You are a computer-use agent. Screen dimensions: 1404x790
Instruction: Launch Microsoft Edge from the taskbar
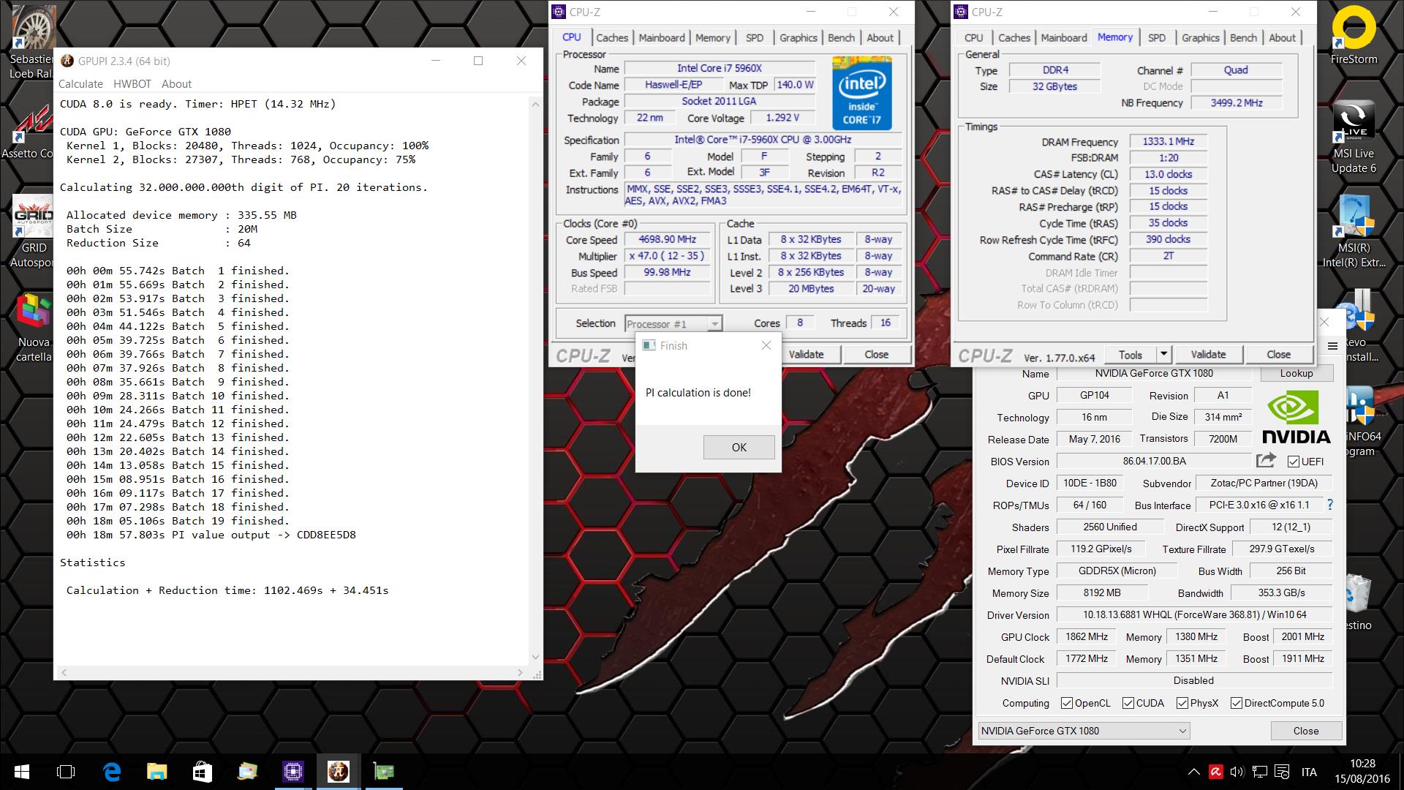pyautogui.click(x=111, y=772)
